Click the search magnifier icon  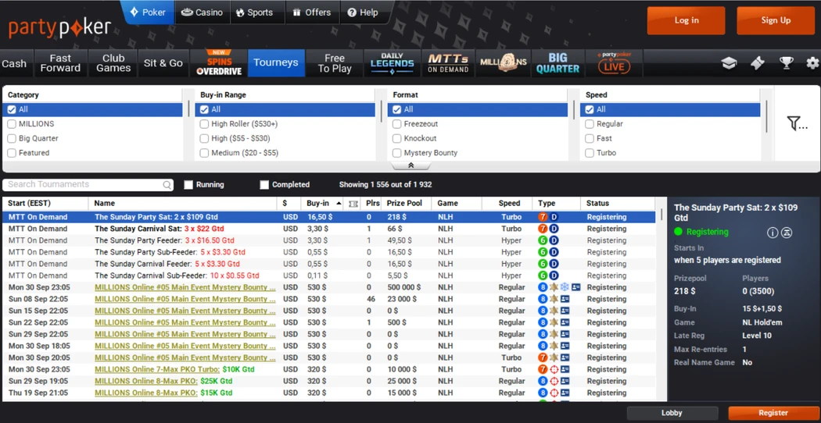point(167,184)
